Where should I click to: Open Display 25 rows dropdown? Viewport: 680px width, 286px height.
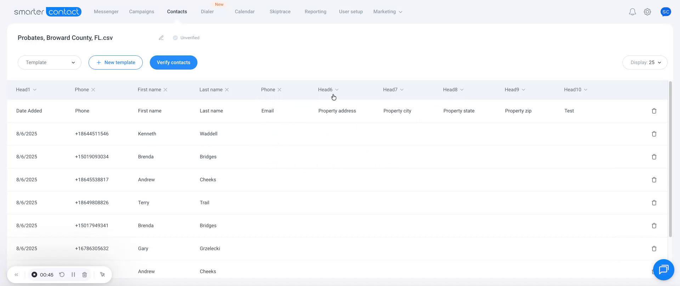(645, 62)
